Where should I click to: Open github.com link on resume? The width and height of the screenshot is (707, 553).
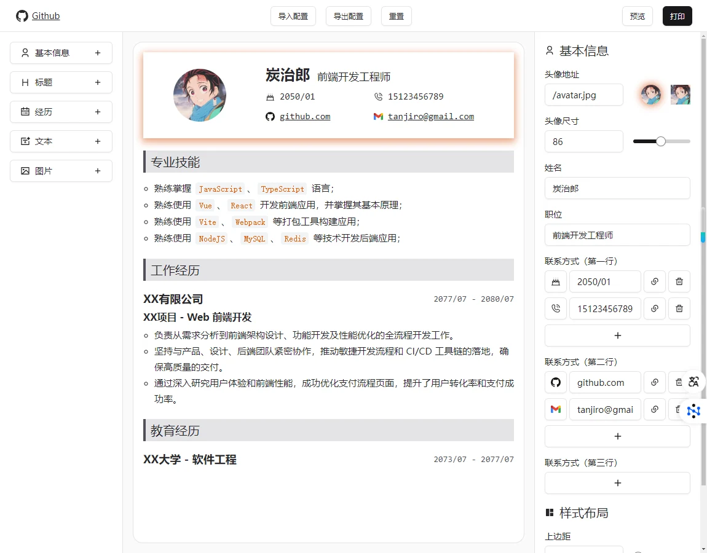[305, 116]
